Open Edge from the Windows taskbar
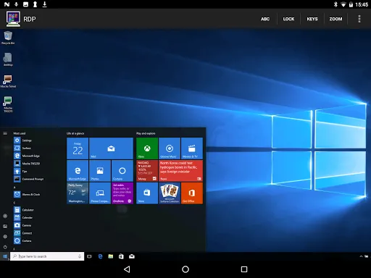 100,256
